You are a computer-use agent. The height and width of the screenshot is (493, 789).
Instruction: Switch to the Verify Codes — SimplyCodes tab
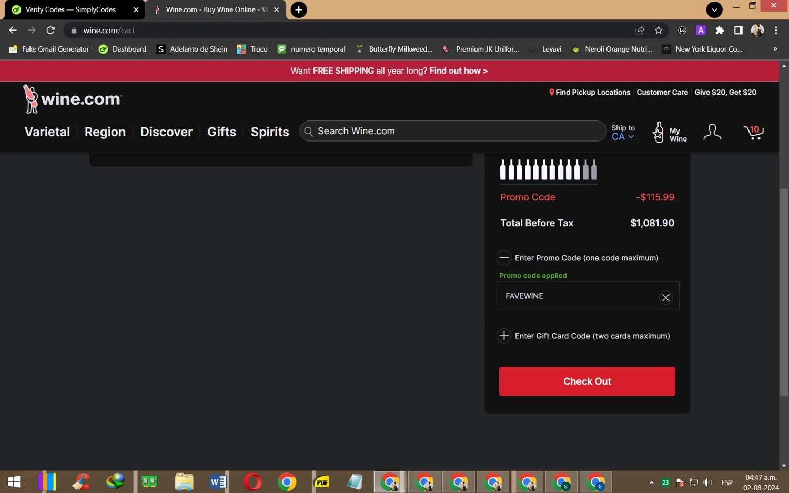click(74, 10)
